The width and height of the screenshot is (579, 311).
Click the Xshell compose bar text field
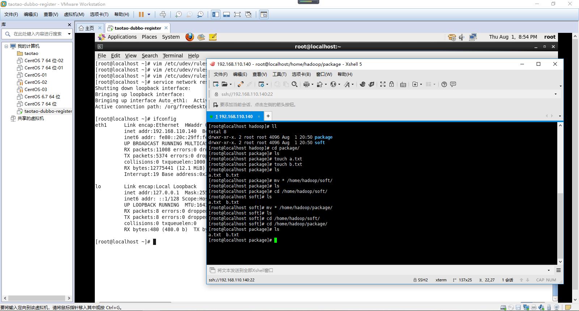pos(380,270)
